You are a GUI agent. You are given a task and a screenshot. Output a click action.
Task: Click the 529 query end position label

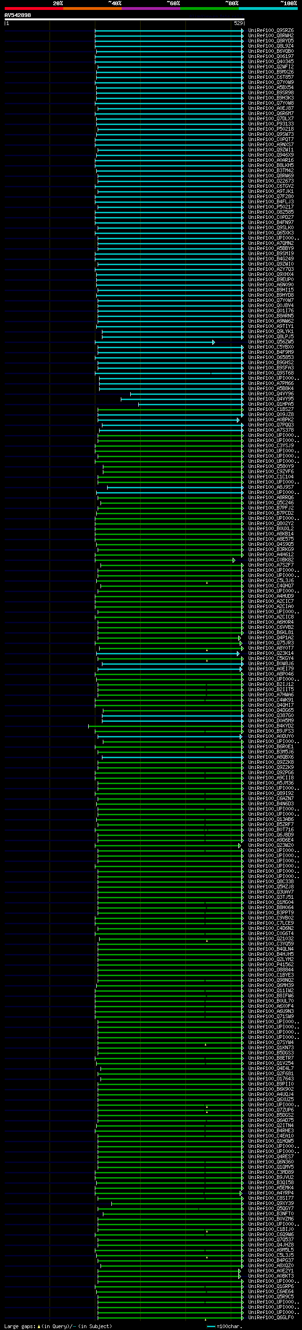(238, 23)
